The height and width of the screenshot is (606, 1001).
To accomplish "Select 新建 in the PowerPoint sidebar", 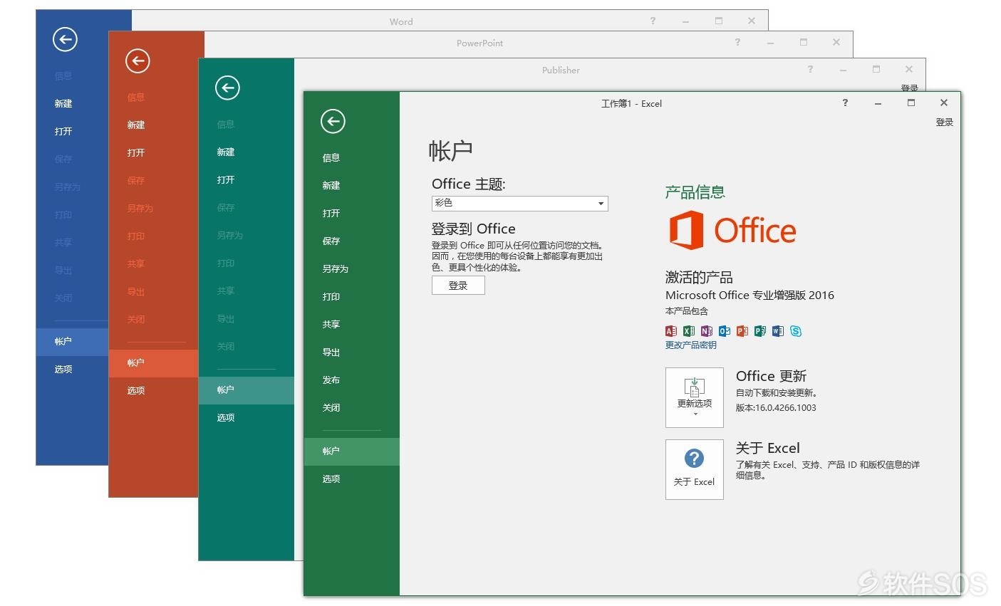I will point(136,125).
